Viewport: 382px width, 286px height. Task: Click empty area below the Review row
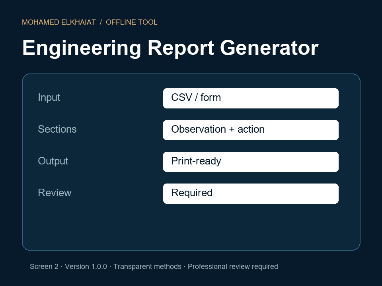tap(191, 226)
